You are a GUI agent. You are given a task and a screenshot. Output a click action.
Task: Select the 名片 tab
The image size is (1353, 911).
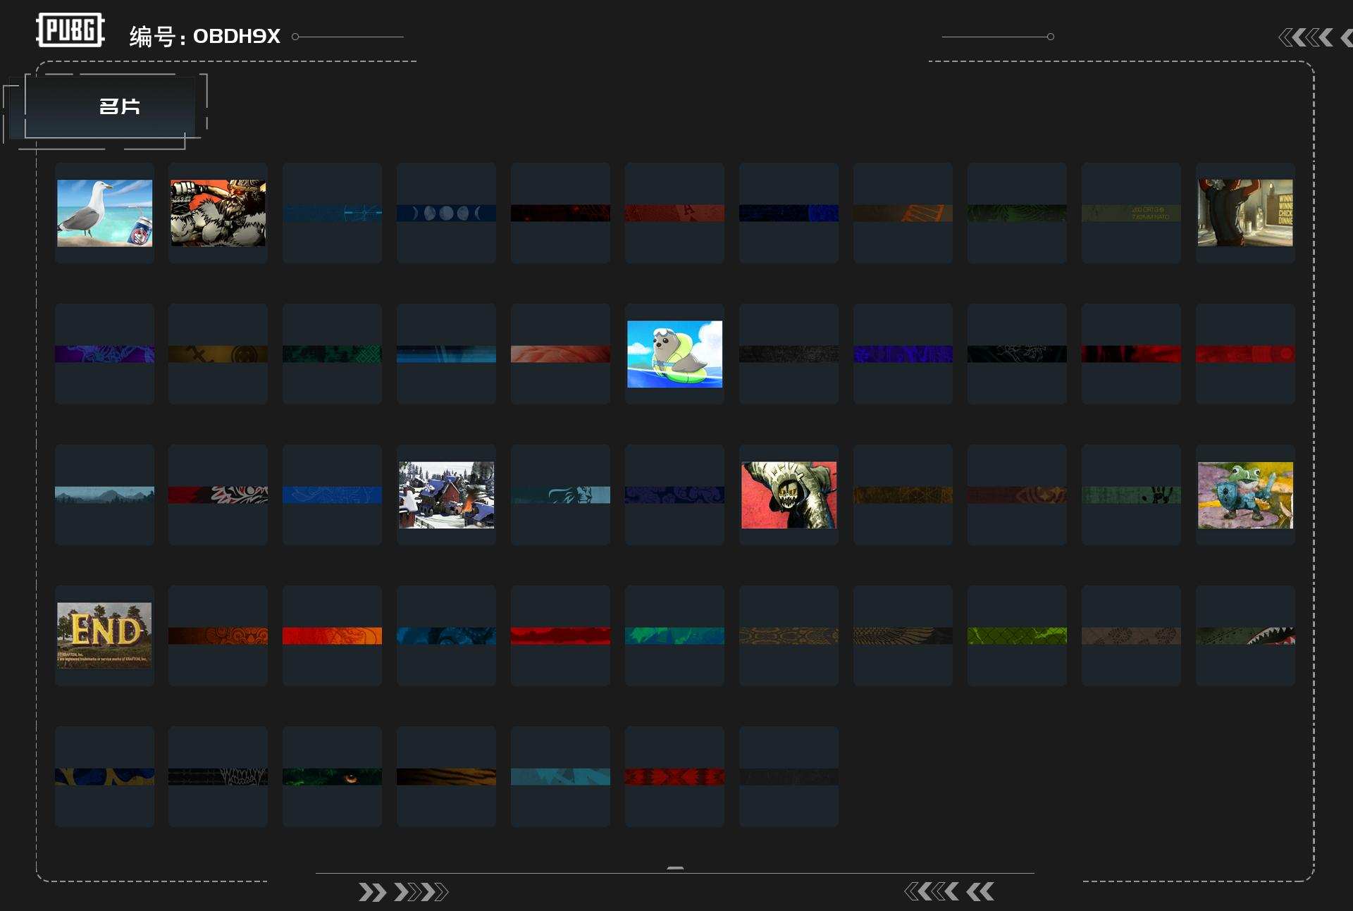click(x=118, y=106)
